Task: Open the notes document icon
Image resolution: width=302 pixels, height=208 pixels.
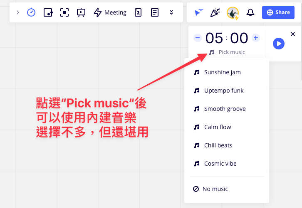Action: click(x=155, y=12)
